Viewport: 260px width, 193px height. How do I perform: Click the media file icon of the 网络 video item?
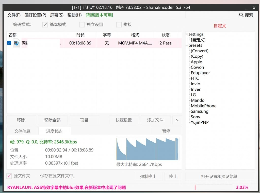[x=16, y=43]
